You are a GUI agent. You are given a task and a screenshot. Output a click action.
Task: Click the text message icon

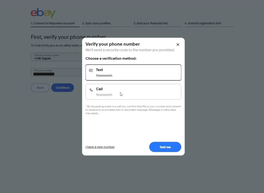91,71
